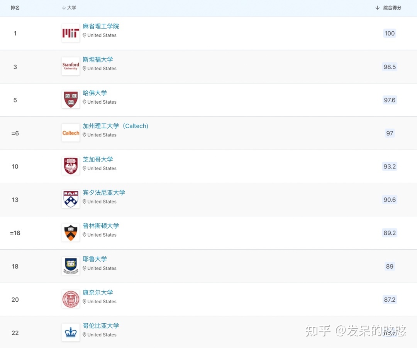Click rank number 10
This screenshot has height=348, width=417.
[x=15, y=166]
